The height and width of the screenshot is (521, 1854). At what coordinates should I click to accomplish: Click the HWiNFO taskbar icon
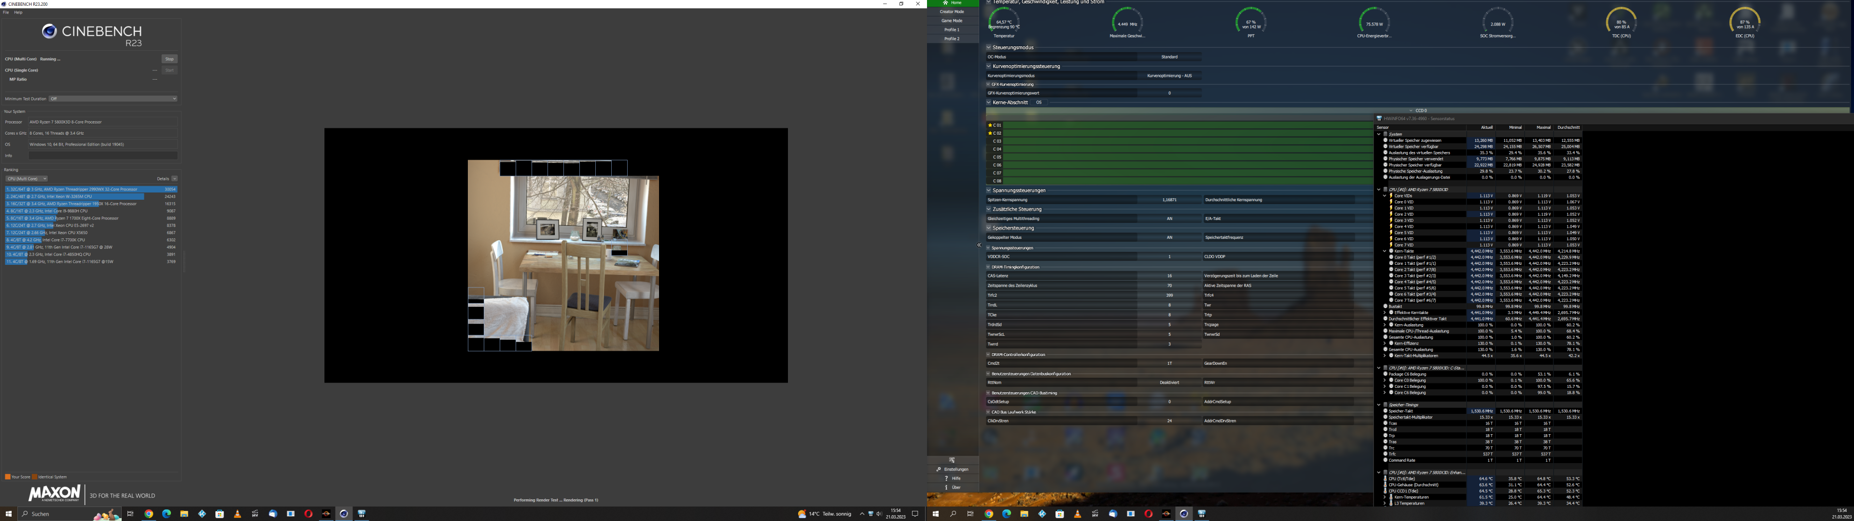(x=361, y=514)
